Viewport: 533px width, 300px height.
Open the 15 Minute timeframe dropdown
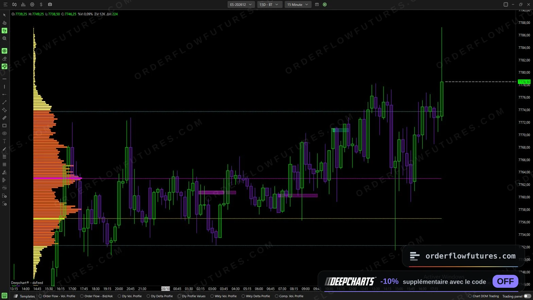[x=298, y=4]
